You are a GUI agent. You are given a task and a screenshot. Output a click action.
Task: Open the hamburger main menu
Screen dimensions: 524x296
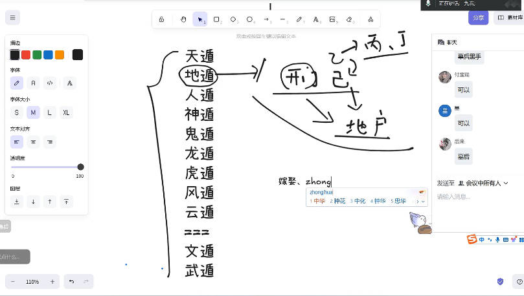coord(13,17)
